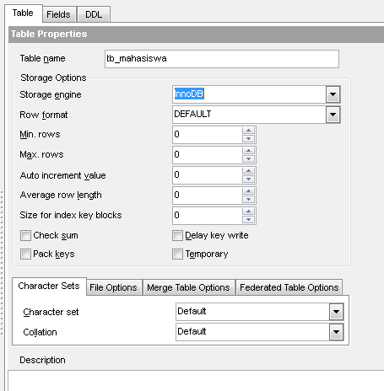Select the Table tab
This screenshot has width=384, height=391.
coord(23,13)
